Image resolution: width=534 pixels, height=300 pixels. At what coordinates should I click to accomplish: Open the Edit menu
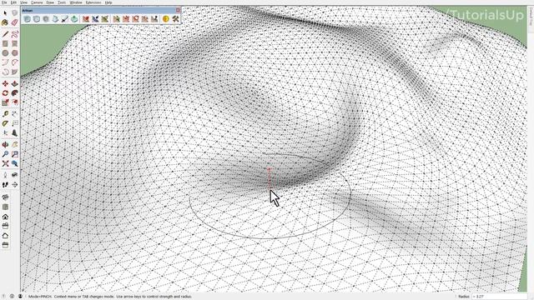coord(13,2)
